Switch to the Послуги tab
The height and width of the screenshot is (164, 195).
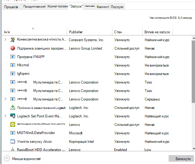click(x=117, y=7)
